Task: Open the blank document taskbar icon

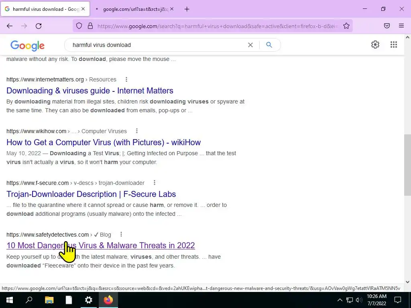Action: [x=69, y=300]
